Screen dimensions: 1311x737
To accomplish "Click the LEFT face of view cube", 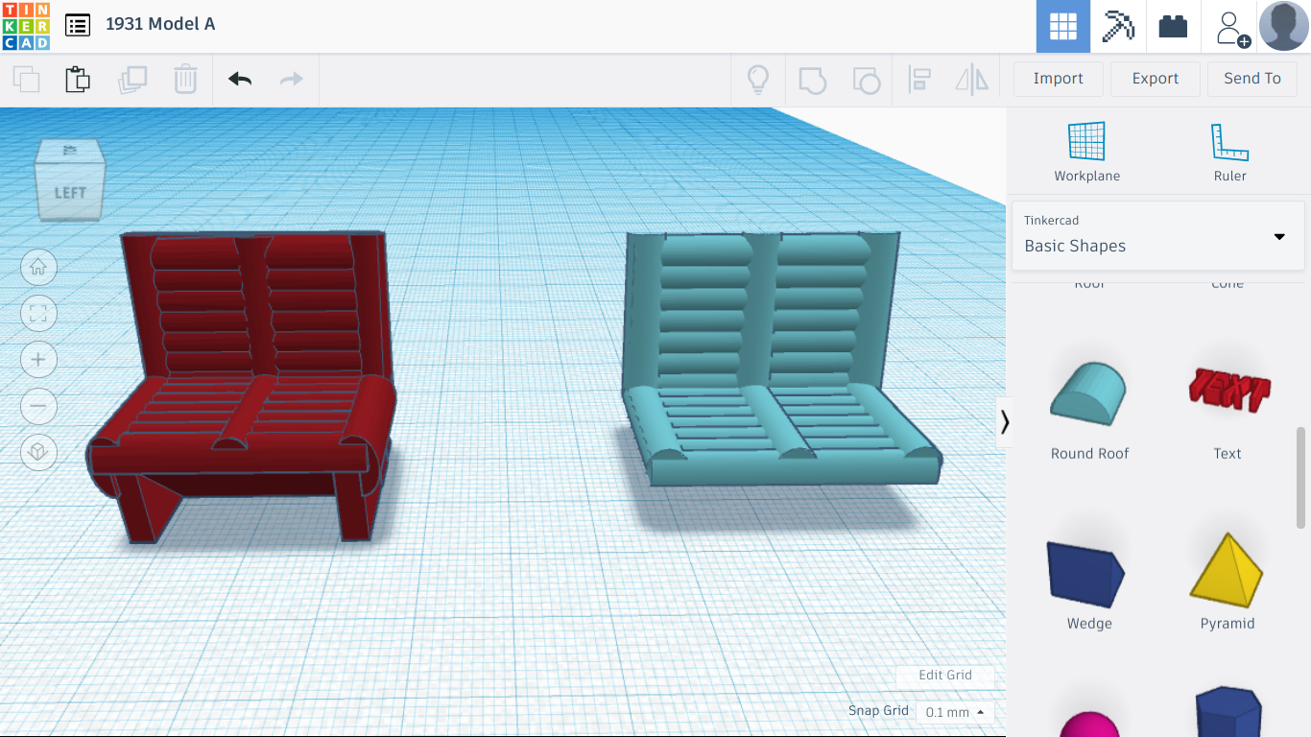I will click(x=69, y=192).
